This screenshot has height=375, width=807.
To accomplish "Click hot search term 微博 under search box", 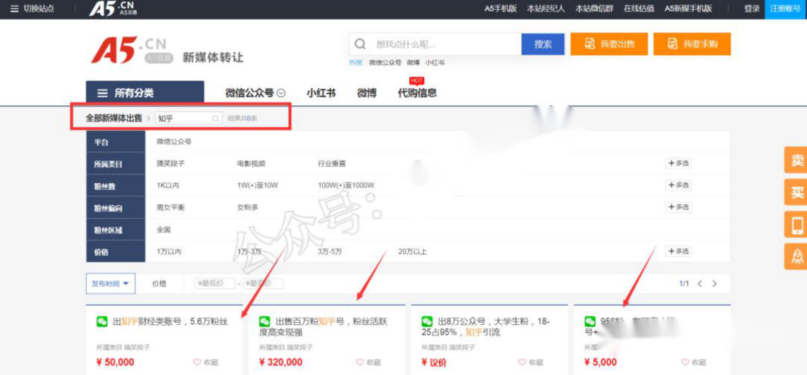I will pos(413,63).
